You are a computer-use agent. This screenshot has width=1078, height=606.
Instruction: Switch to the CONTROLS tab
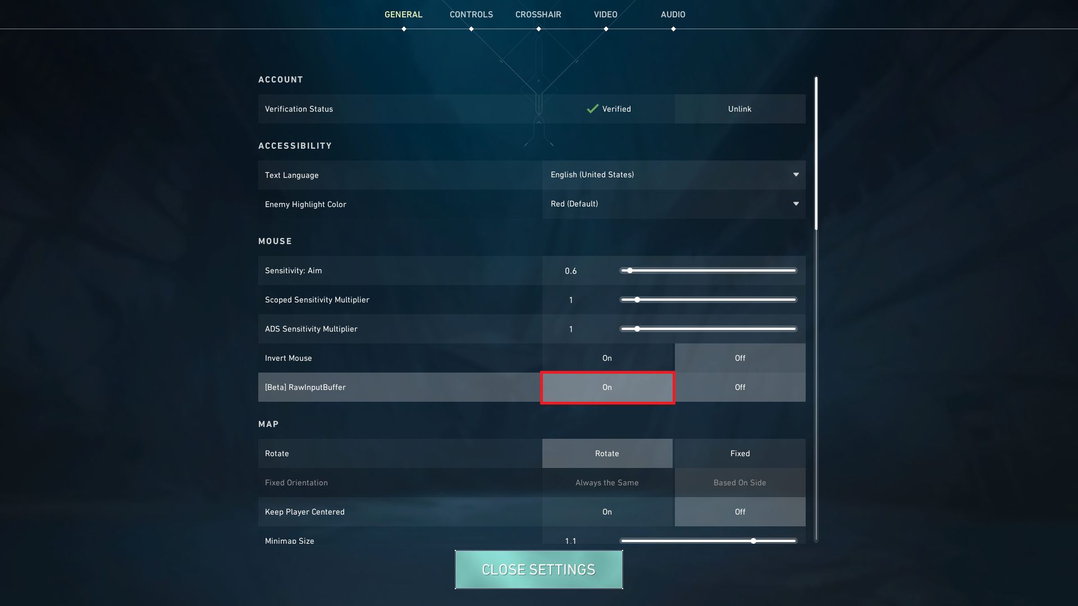471,15
